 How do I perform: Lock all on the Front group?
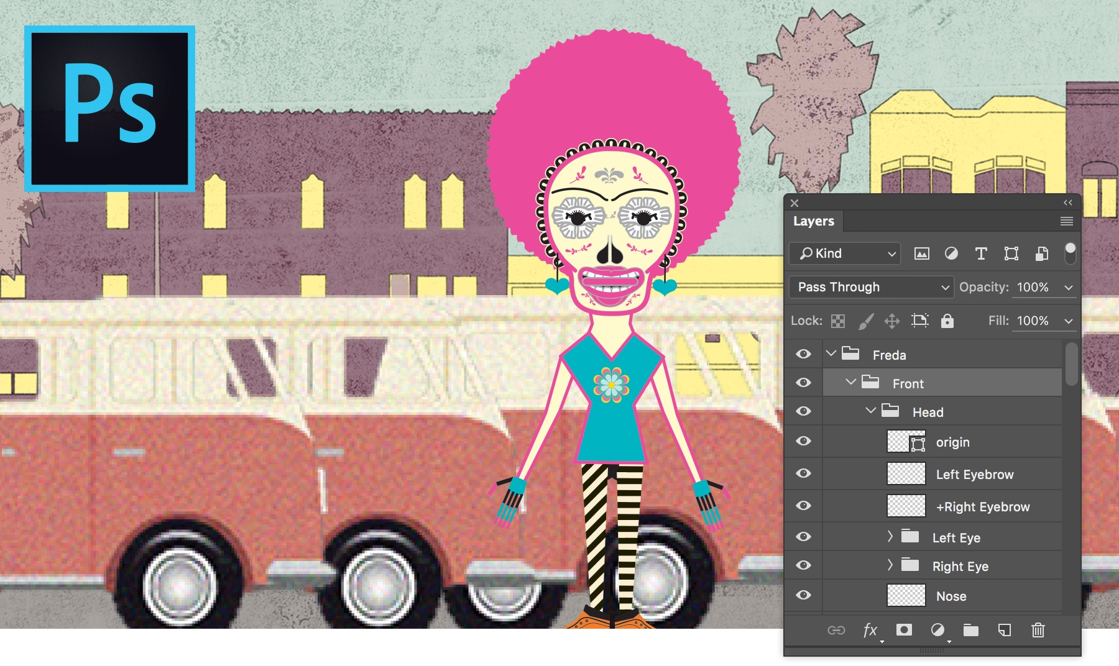[x=947, y=321]
